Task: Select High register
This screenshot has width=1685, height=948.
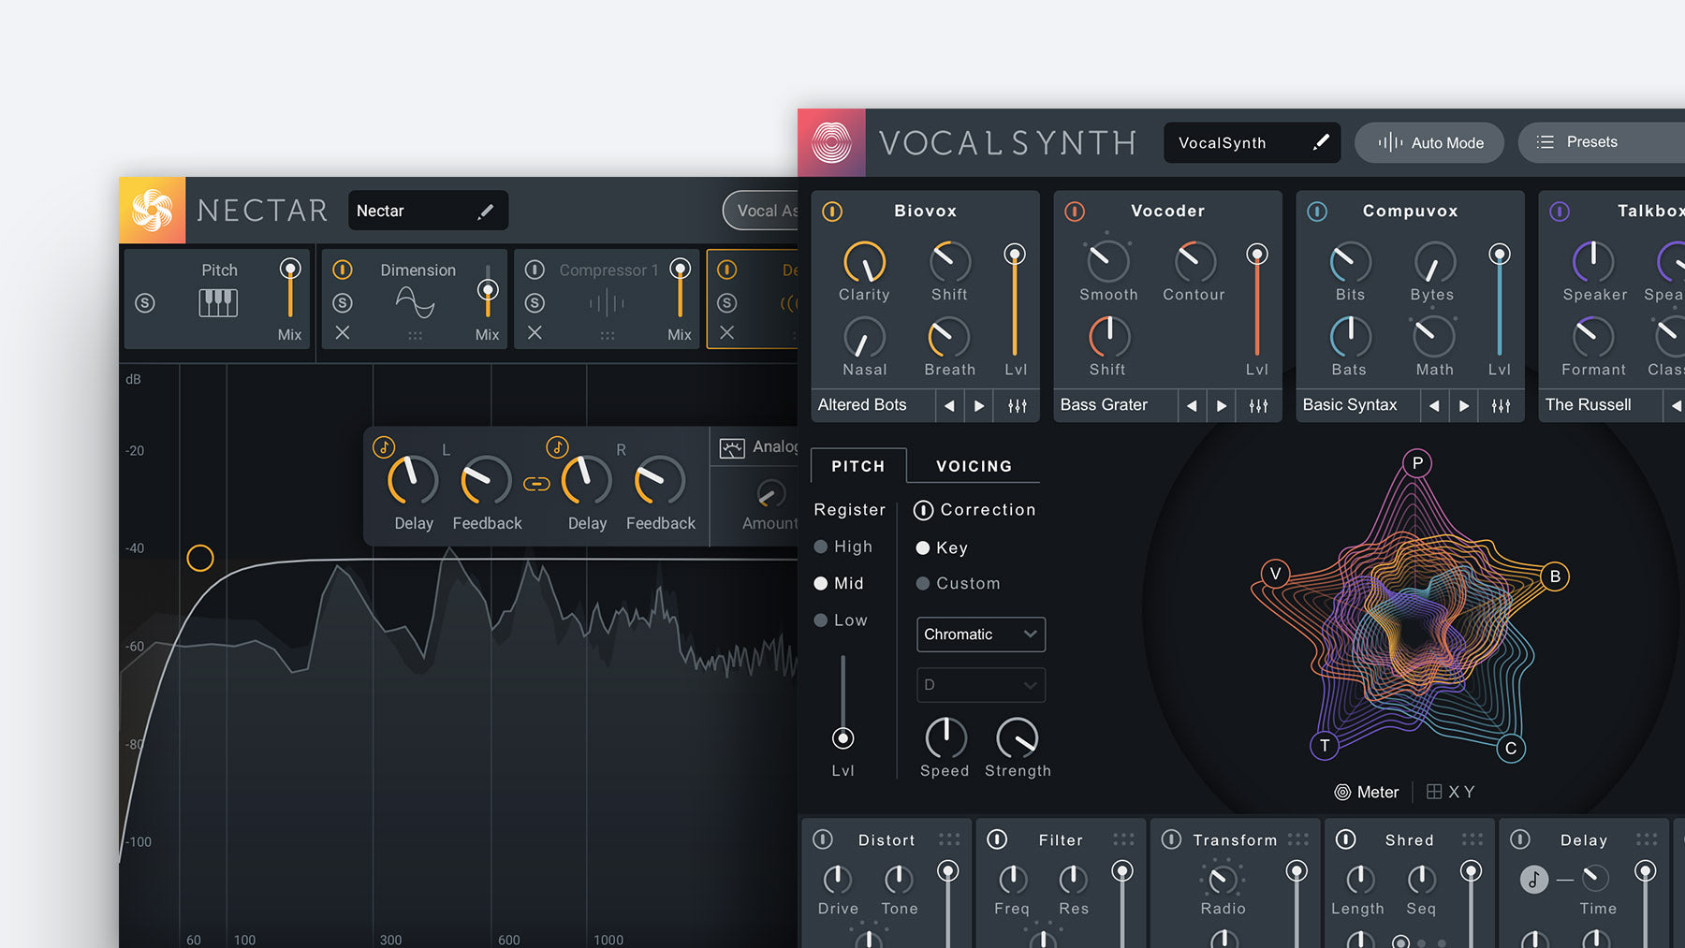Action: (x=842, y=547)
